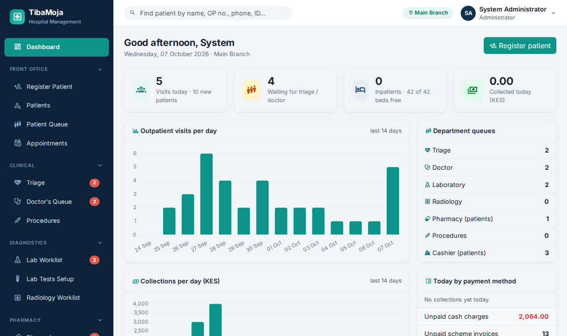Focus the find patient search field
This screenshot has height=336, width=567.
(x=208, y=13)
